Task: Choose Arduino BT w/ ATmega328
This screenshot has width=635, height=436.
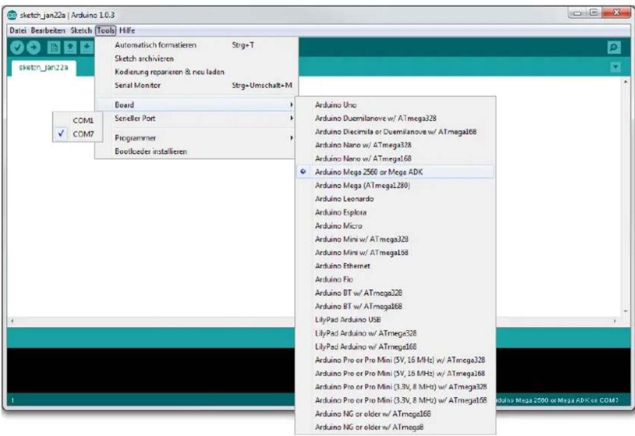Action: (395, 293)
